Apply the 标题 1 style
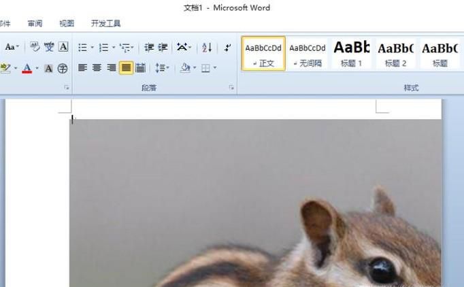Screen dimensions: 464x287 coord(352,54)
